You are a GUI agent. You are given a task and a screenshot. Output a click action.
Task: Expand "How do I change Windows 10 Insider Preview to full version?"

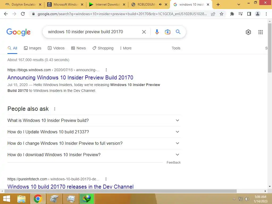coord(94,143)
